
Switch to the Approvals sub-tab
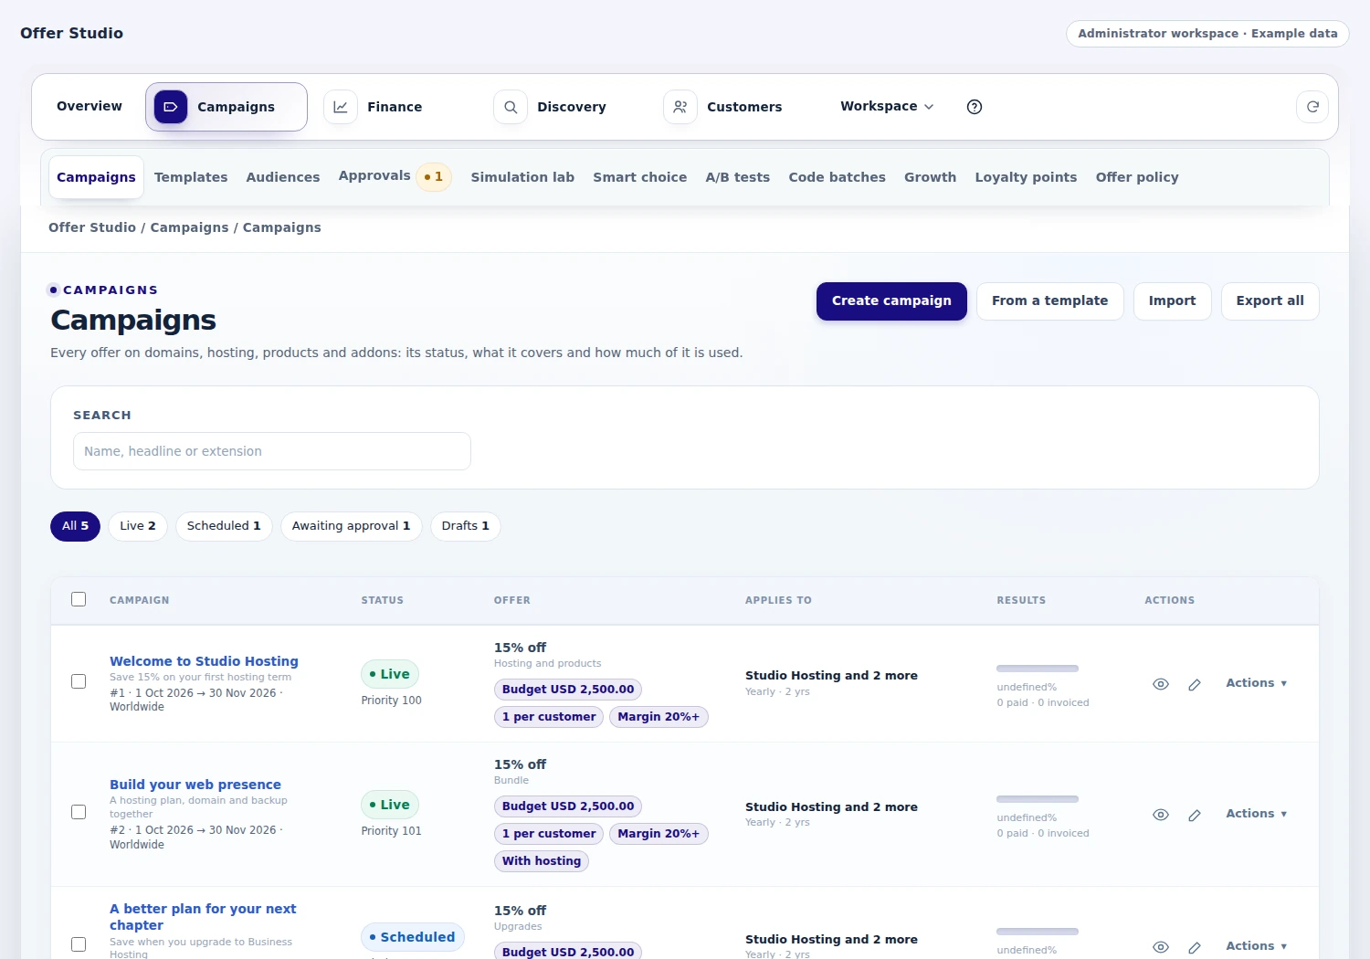[x=395, y=176]
